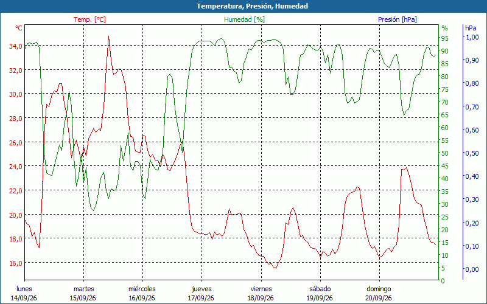
Task: Click the 16,0 tick on the temperature axis
Action: point(16,263)
